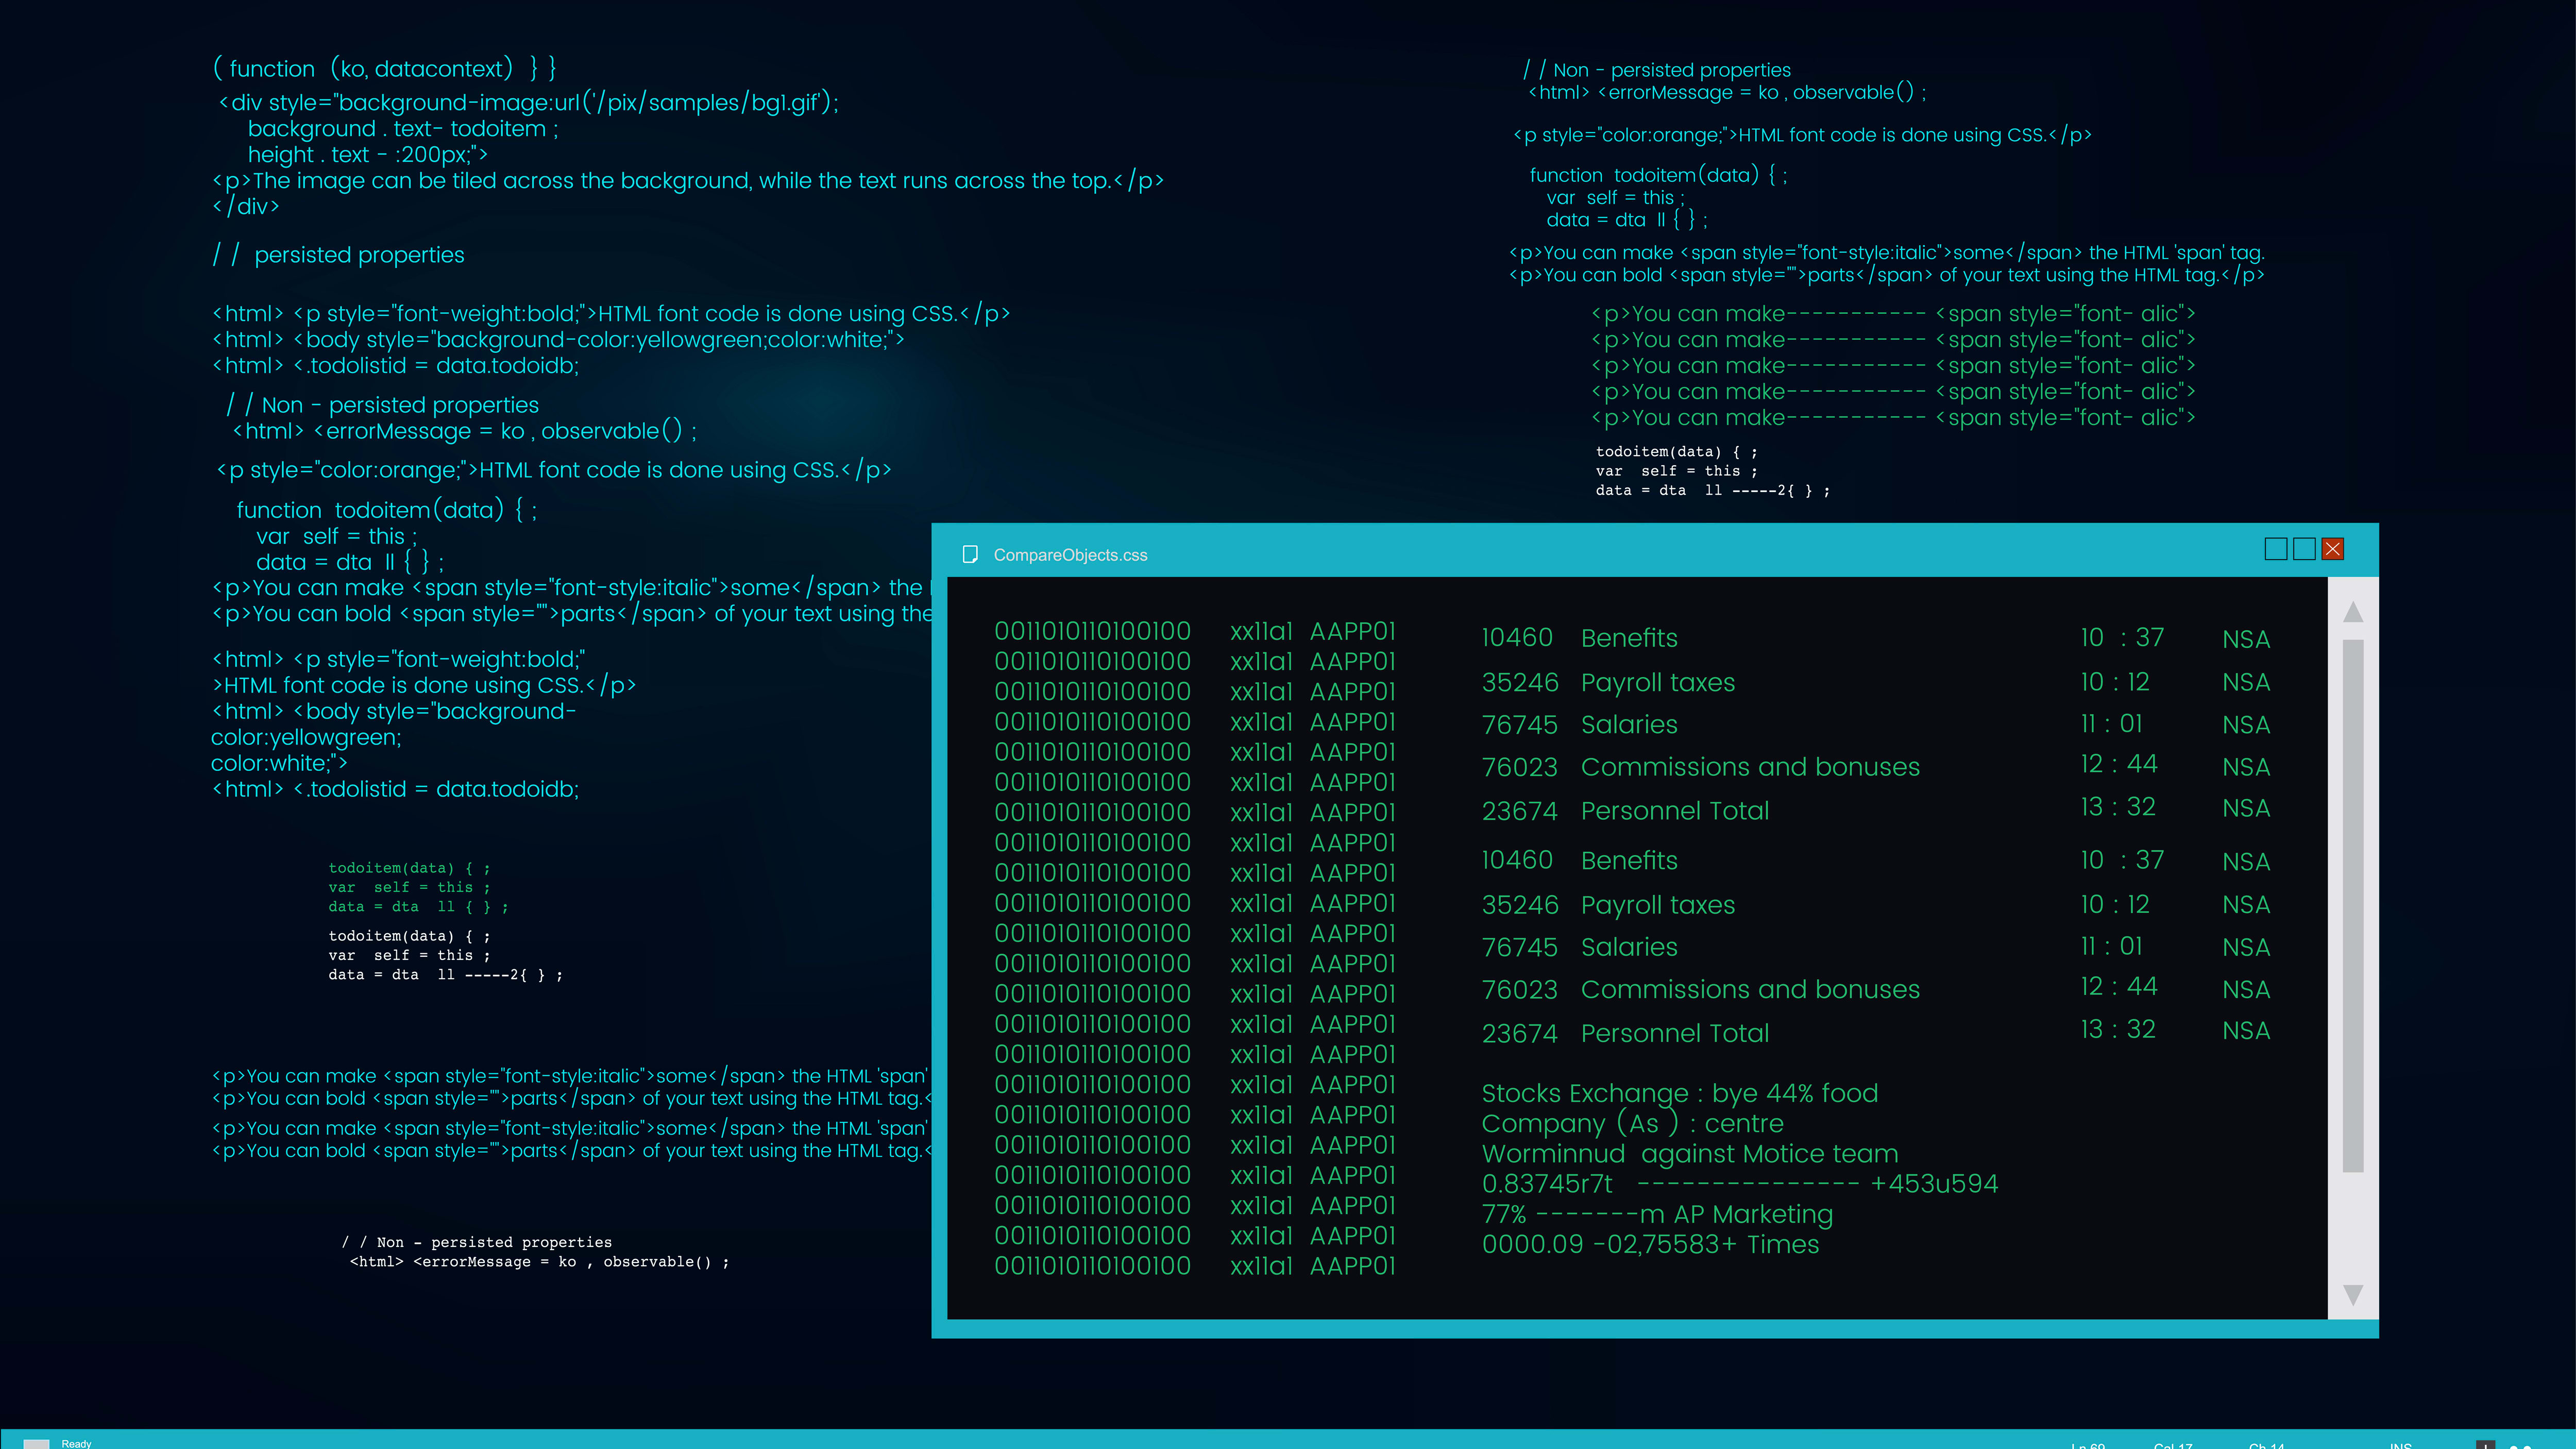
Task: Click the div style background-image:url code line
Action: coord(528,103)
